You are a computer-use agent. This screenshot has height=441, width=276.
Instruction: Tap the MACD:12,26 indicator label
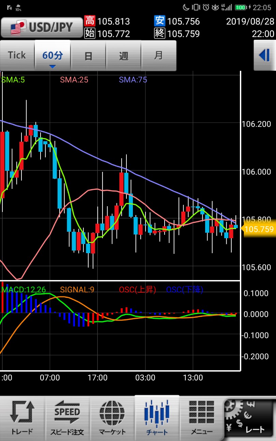coord(24,290)
